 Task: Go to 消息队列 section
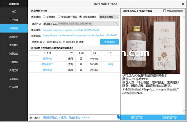[x=14, y=37]
